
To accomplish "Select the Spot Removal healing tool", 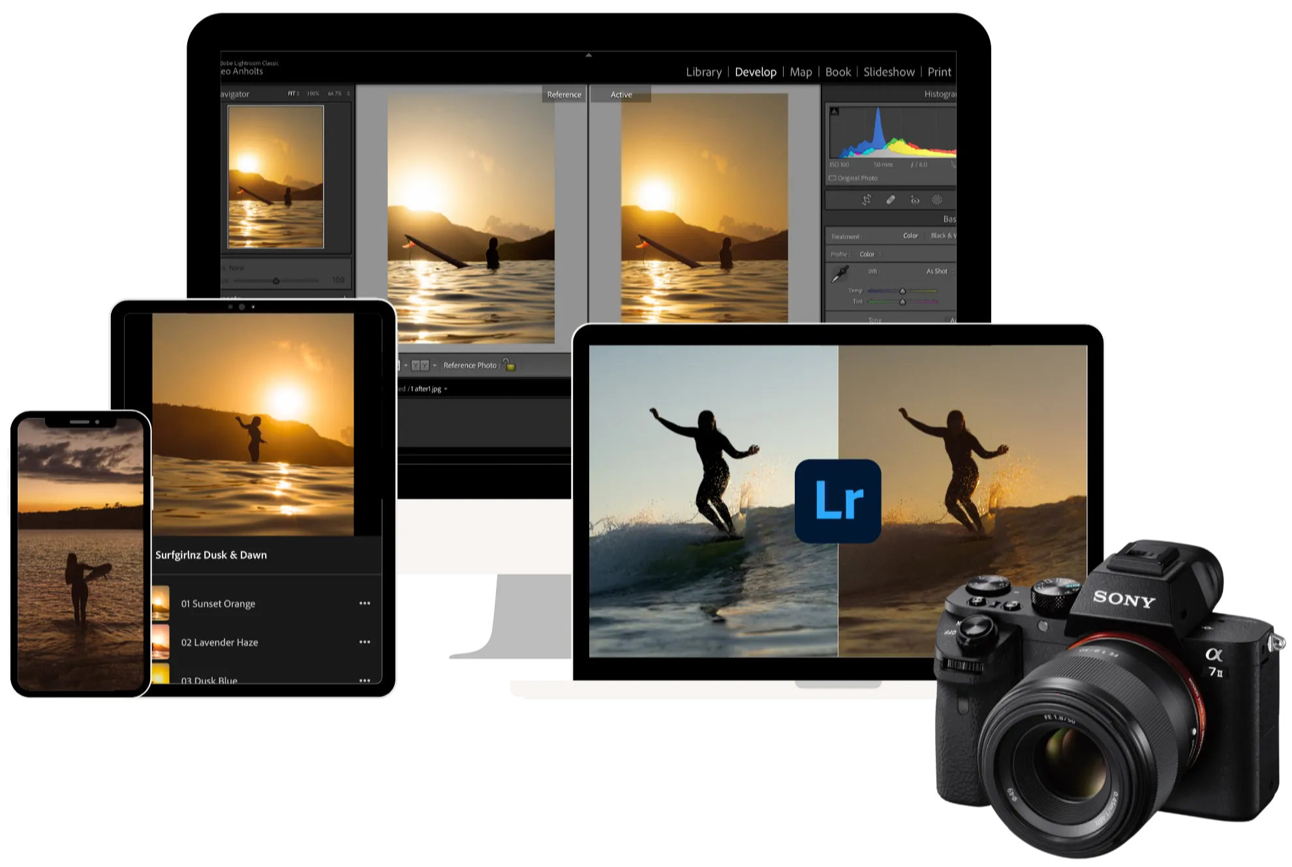I will click(891, 200).
